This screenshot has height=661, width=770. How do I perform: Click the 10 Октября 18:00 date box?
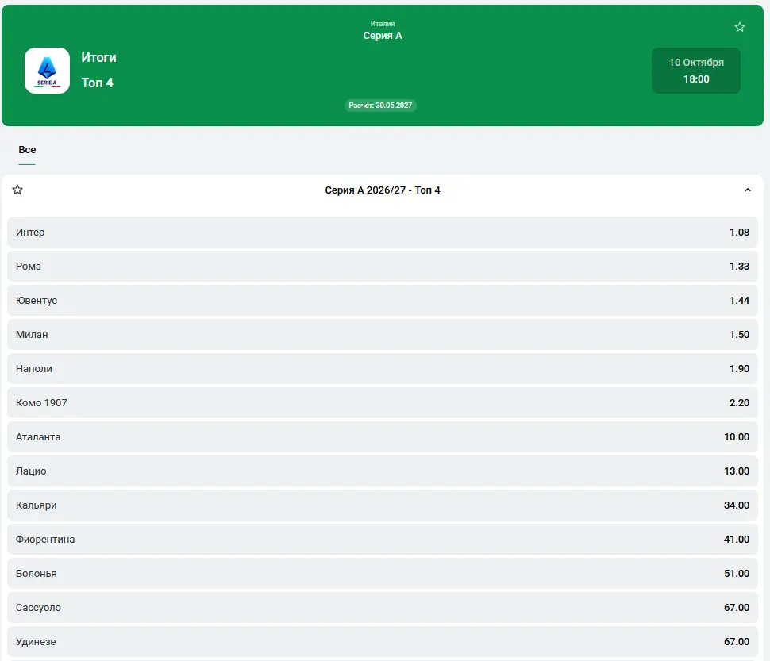coord(696,71)
